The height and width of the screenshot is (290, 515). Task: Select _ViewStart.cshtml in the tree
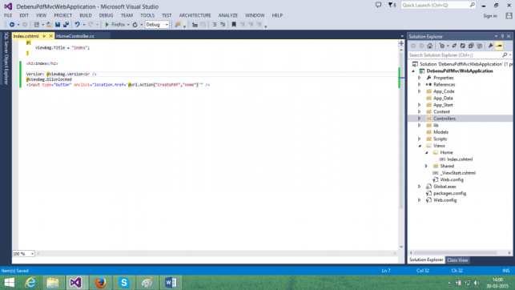(457, 173)
